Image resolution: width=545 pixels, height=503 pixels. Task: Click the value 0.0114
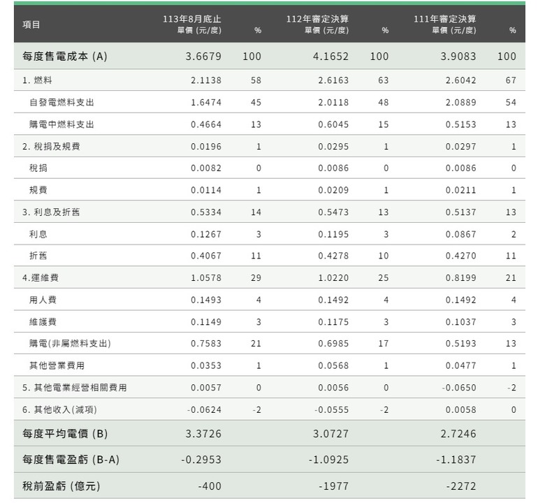click(205, 190)
